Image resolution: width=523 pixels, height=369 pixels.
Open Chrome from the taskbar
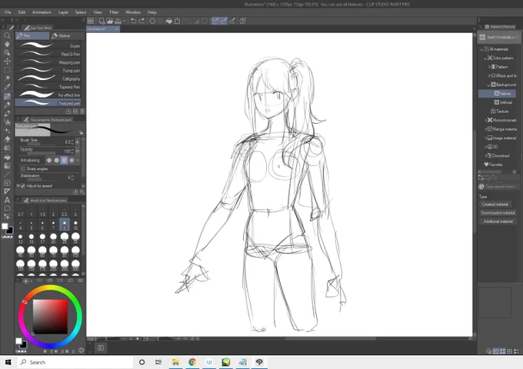tap(192, 362)
